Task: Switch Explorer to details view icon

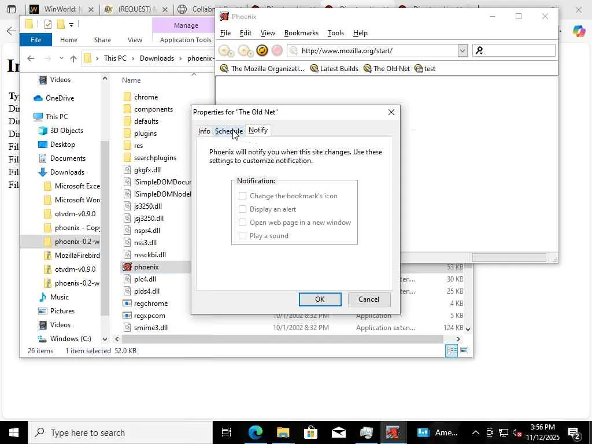Action: 452,350
